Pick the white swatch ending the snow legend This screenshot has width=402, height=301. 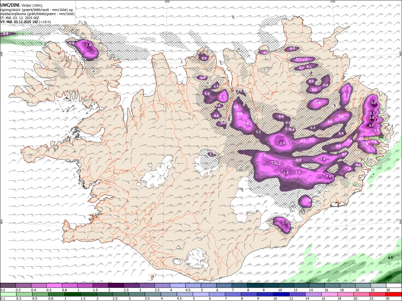(394, 286)
